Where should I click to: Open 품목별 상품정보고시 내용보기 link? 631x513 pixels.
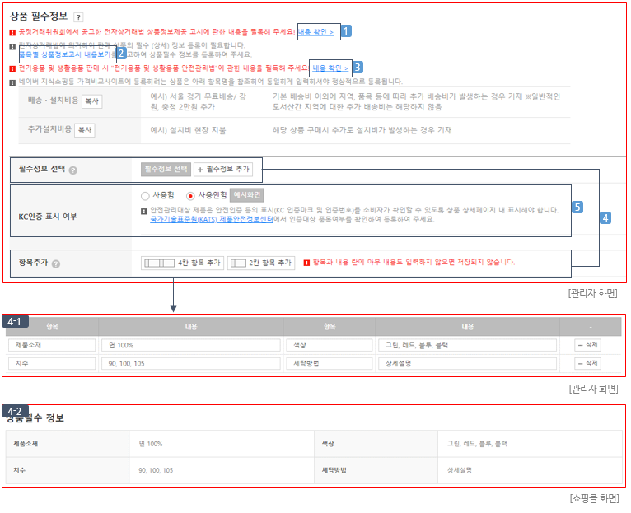point(65,54)
